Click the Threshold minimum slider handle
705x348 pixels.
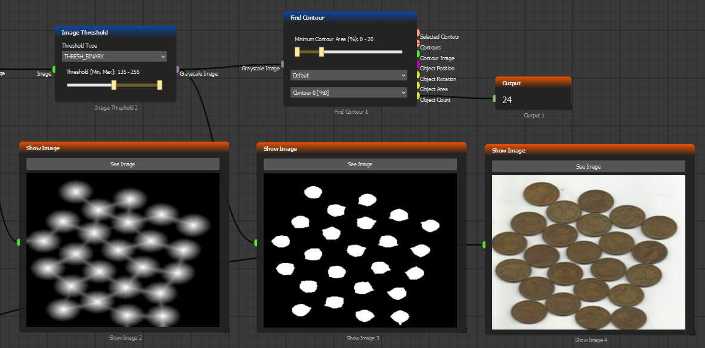(114, 85)
